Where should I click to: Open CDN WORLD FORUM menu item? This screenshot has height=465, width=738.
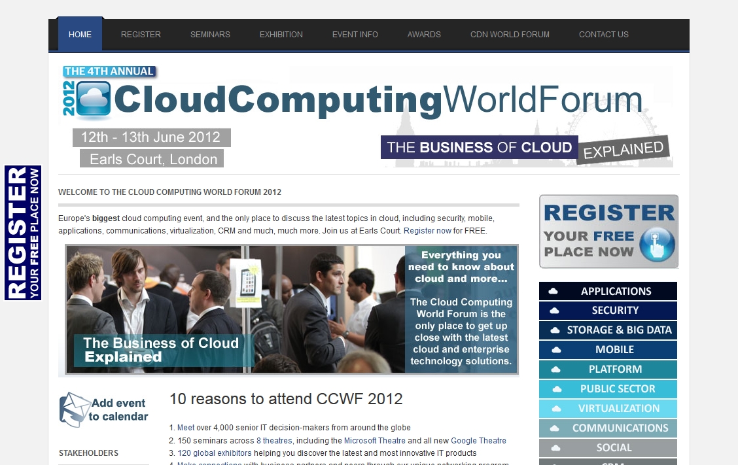coord(510,35)
